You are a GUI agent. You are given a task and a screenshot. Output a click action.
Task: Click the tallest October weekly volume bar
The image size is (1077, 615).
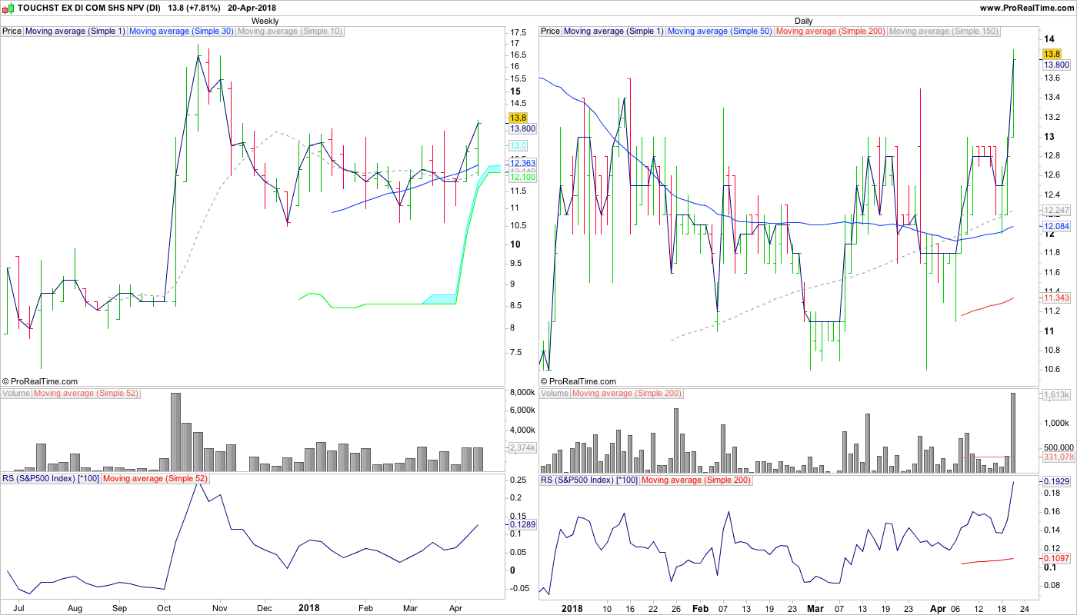click(x=175, y=432)
